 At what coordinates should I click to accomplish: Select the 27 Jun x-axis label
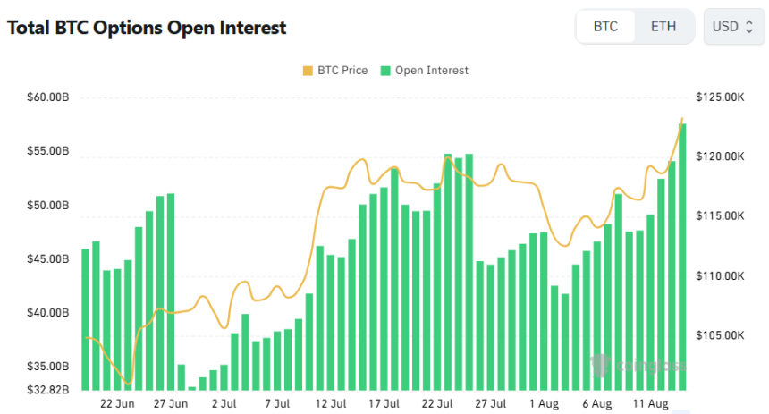[171, 403]
